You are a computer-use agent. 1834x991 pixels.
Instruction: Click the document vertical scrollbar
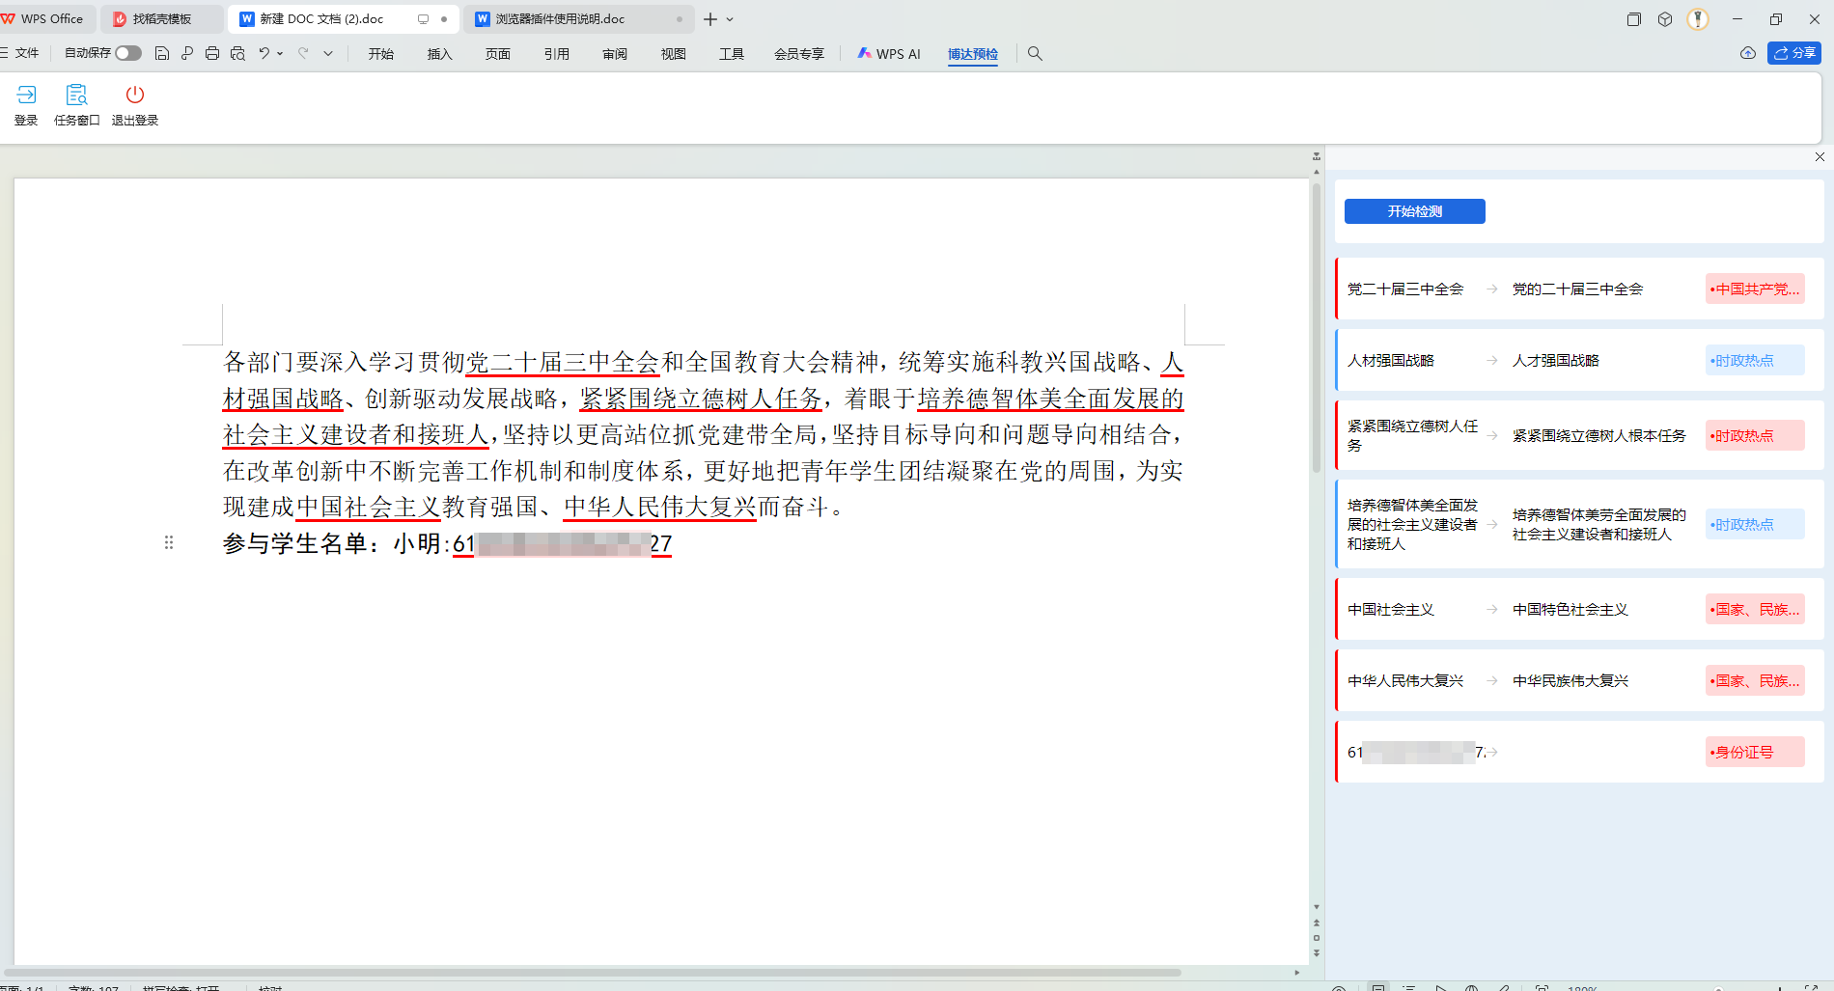tap(1316, 328)
